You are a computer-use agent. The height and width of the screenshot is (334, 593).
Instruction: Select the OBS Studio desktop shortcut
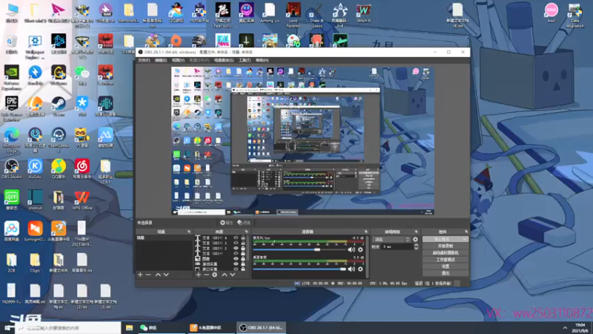click(12, 168)
